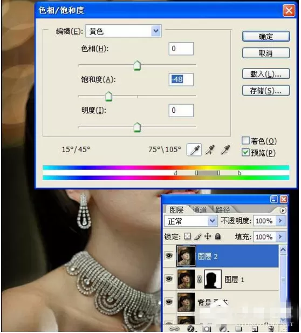
Task: Click the 明度 lightness value field
Action: (x=181, y=111)
